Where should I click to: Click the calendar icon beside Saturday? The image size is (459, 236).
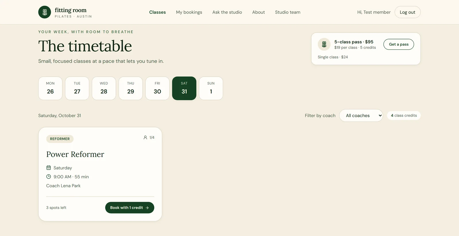click(48, 168)
